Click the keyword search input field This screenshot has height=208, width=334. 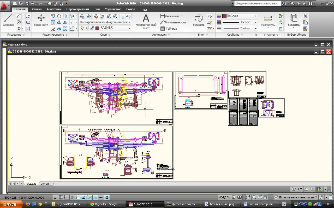point(257,4)
